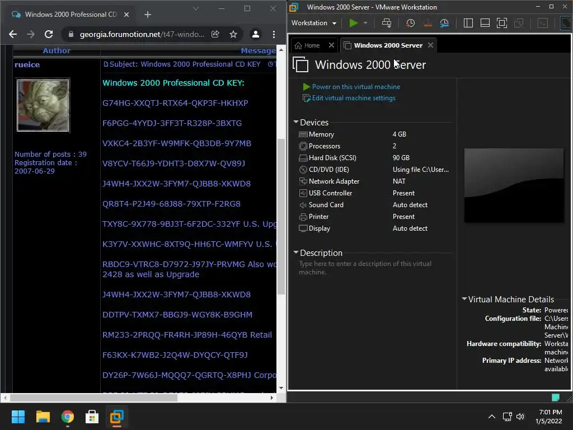Click key text G74HG-XXQTJ-RTX64-QKP3F-HKHXP
573x430 pixels.
click(175, 103)
